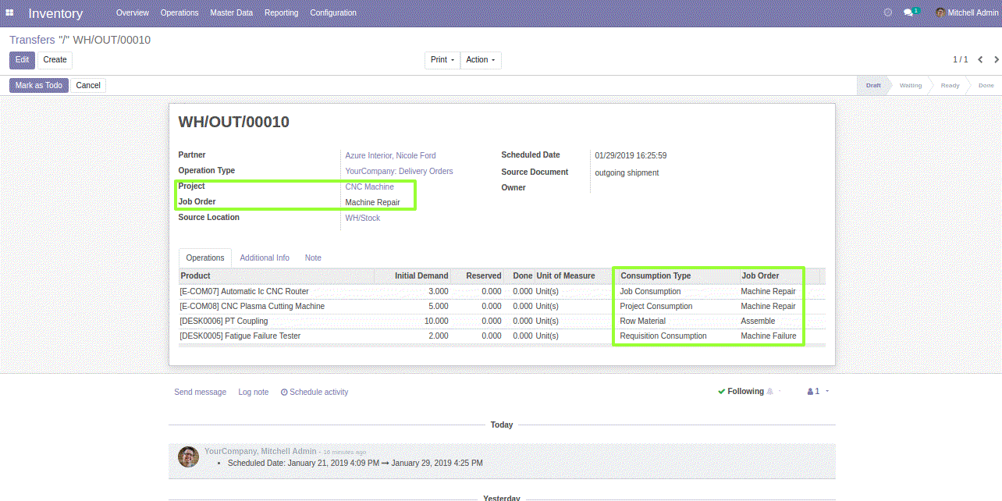The image size is (1002, 501).
Task: Click Send message in chatter
Action: (201, 392)
